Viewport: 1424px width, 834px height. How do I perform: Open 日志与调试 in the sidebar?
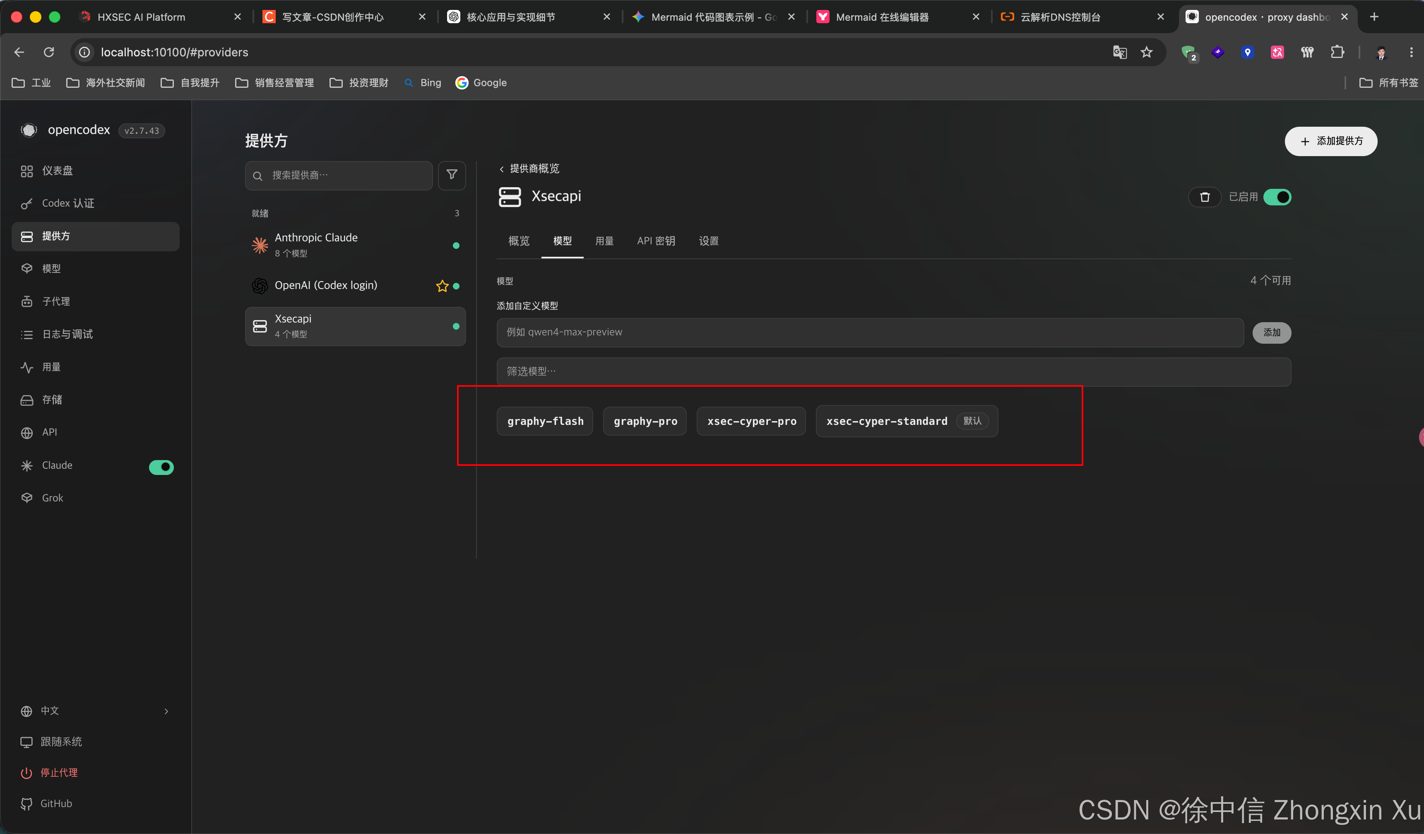click(95, 334)
